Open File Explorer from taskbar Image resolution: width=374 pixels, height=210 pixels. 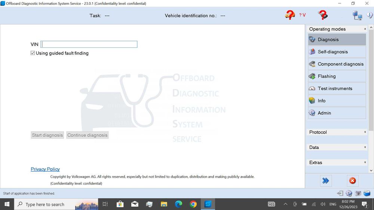(x=164, y=204)
